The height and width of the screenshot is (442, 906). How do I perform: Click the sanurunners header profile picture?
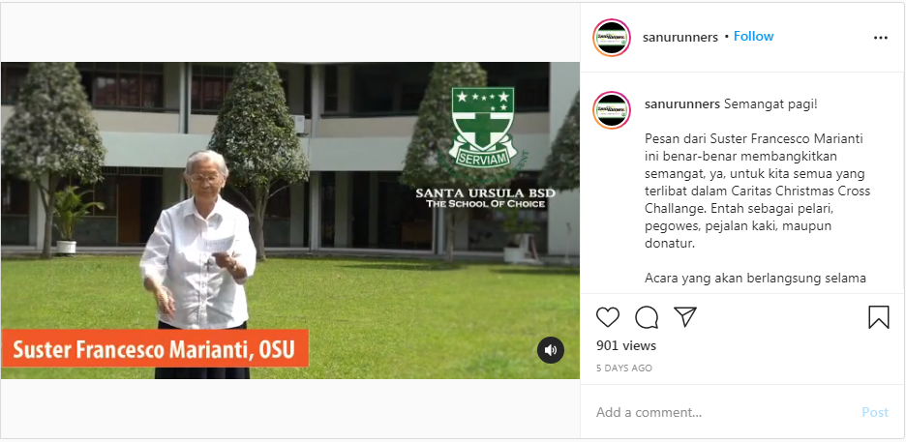point(612,38)
